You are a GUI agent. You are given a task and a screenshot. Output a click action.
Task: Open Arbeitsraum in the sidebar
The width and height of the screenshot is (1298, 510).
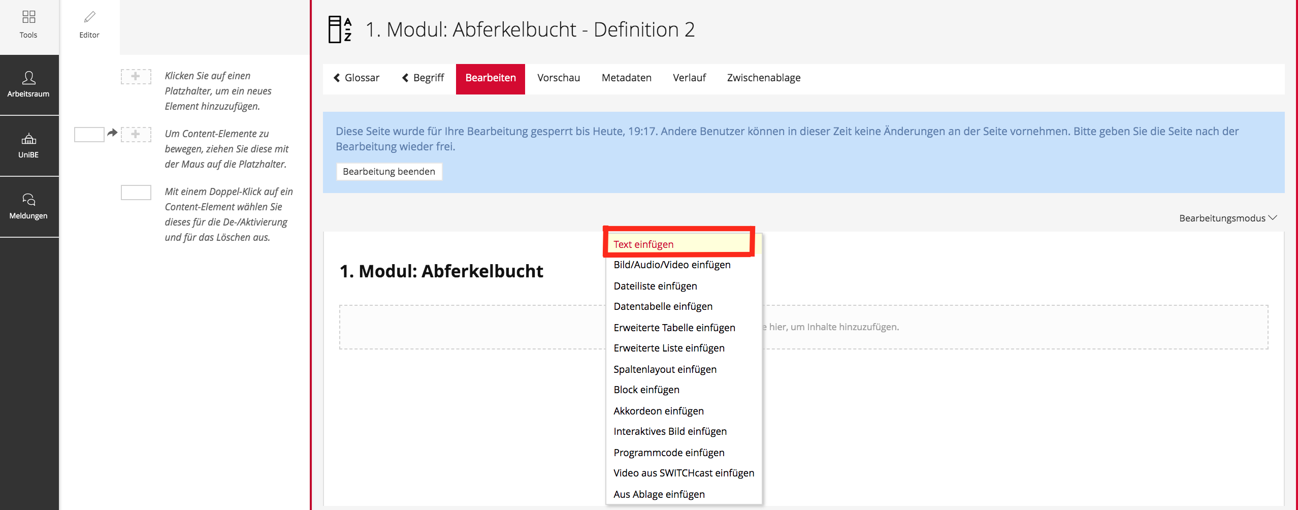tap(29, 85)
